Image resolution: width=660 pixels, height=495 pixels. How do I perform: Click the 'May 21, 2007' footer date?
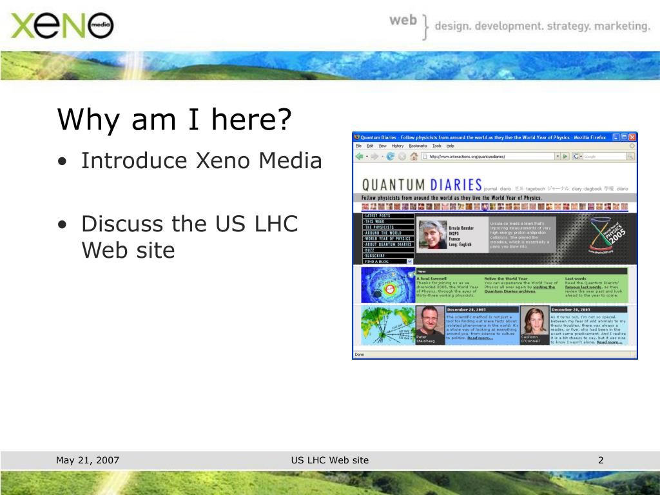click(x=88, y=460)
